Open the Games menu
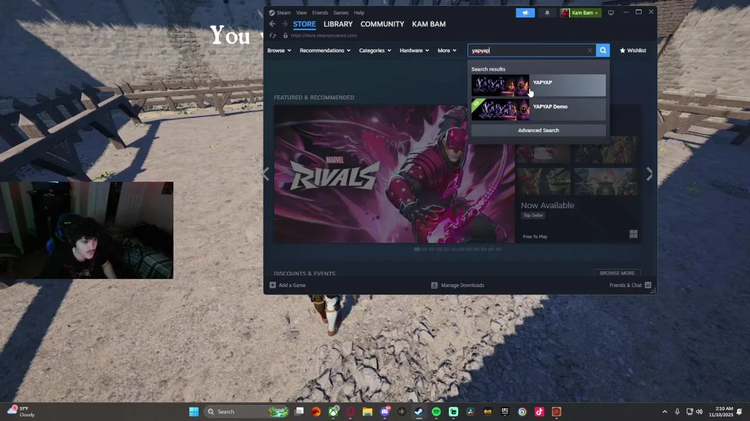Screen dimensions: 750x421 [341, 12]
